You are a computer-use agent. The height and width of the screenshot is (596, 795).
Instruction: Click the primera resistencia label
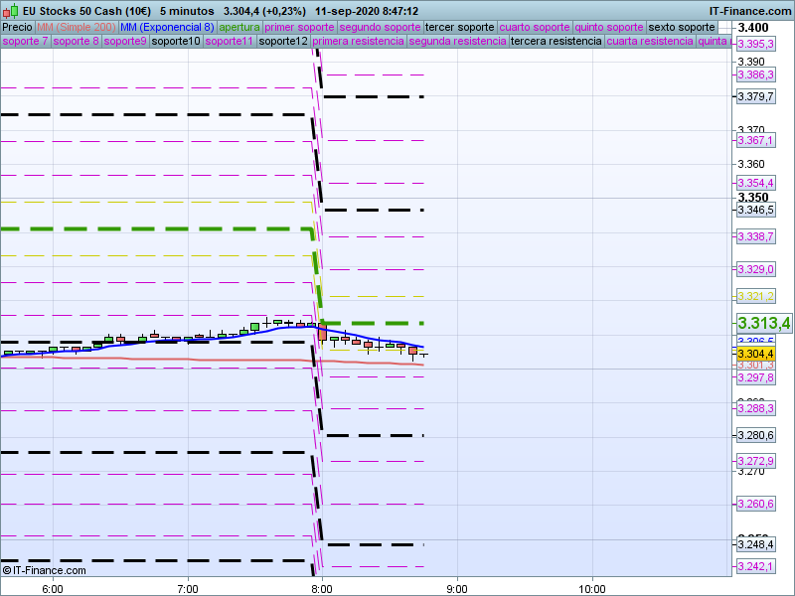click(x=358, y=42)
